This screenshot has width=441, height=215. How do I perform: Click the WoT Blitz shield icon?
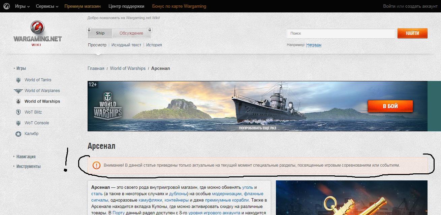19,112
